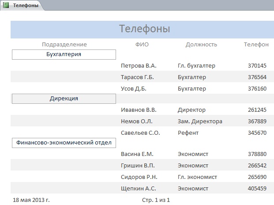Select the Дирекция group box
Viewport: 274px width, 205px height.
[64, 99]
